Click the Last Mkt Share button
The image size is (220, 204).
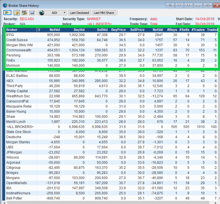104,13
